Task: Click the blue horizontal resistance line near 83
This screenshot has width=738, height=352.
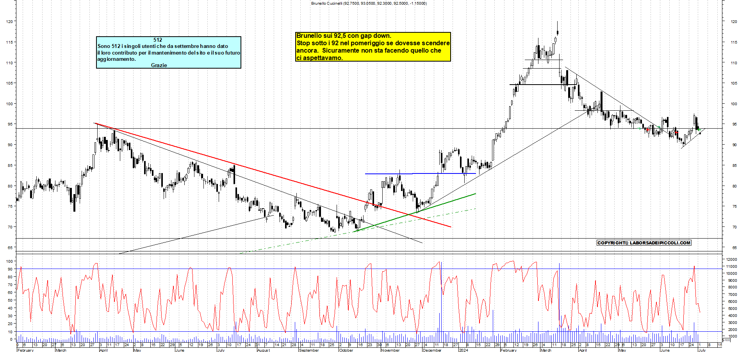Action: point(421,173)
